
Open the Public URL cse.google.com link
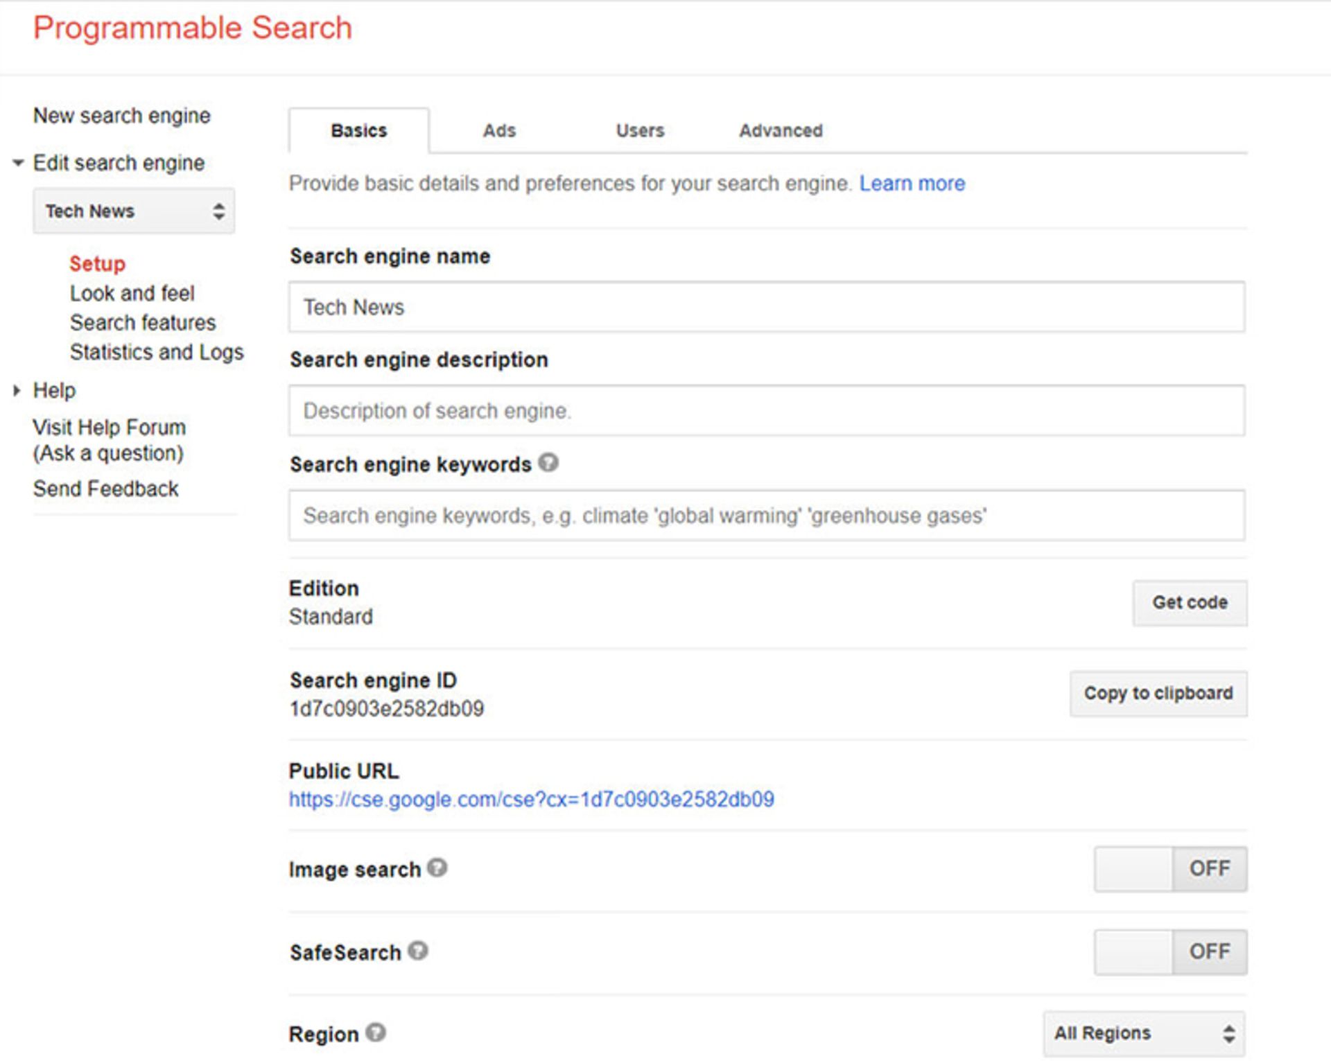pos(531,799)
